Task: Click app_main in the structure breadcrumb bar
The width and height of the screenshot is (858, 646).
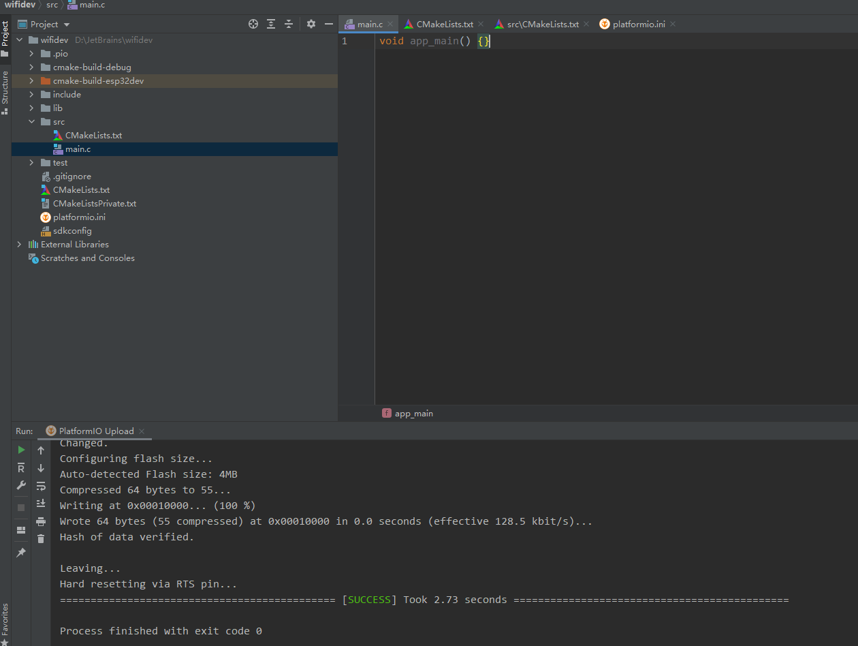Action: tap(413, 413)
